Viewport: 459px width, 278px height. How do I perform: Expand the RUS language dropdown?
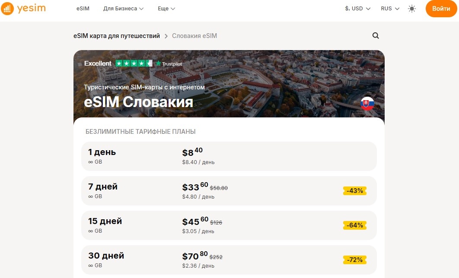[x=389, y=8]
